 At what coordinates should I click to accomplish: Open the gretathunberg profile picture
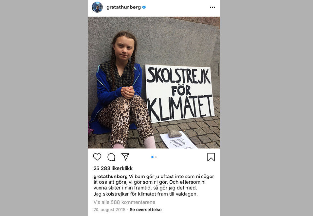97,7
